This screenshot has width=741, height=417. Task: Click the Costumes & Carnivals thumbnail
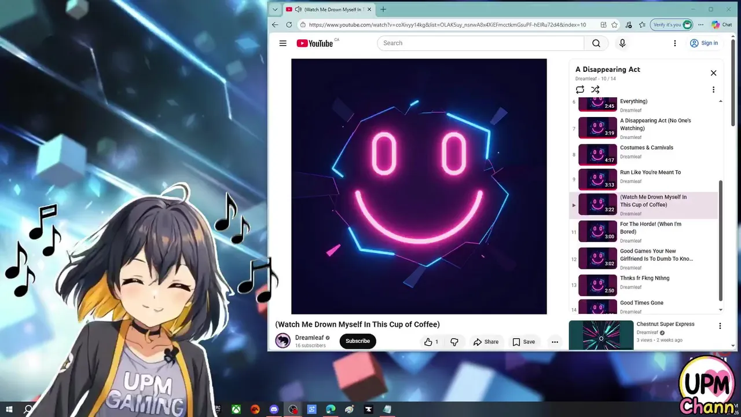597,155
